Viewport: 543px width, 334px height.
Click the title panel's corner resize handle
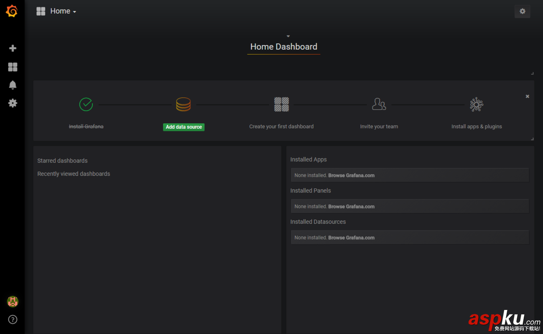click(x=532, y=73)
